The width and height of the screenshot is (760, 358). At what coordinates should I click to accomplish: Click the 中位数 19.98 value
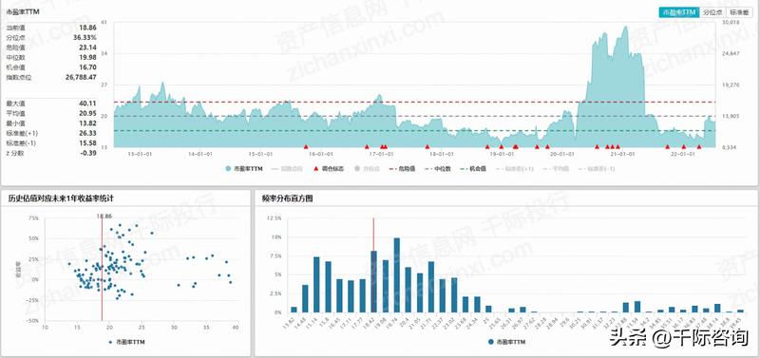(87, 57)
